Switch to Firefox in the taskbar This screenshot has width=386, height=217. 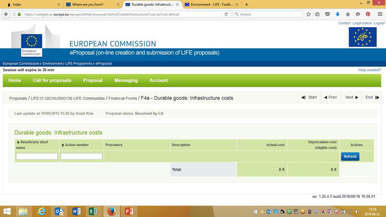click(112, 211)
